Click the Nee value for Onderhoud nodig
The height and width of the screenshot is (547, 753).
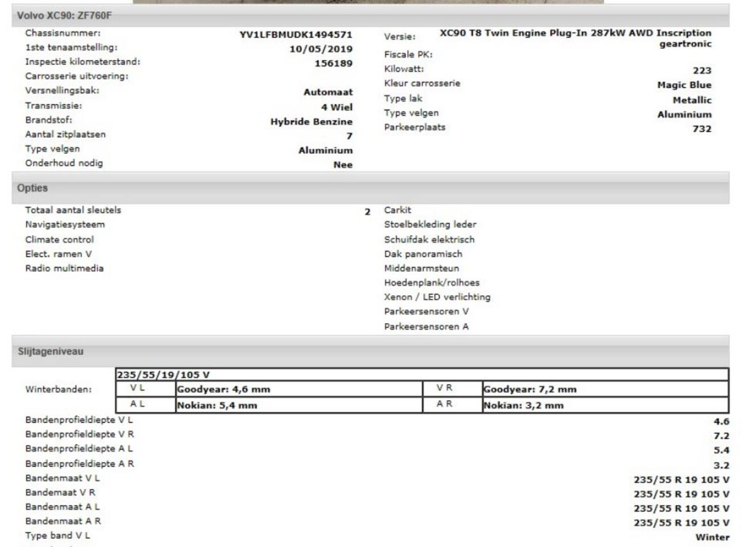343,165
